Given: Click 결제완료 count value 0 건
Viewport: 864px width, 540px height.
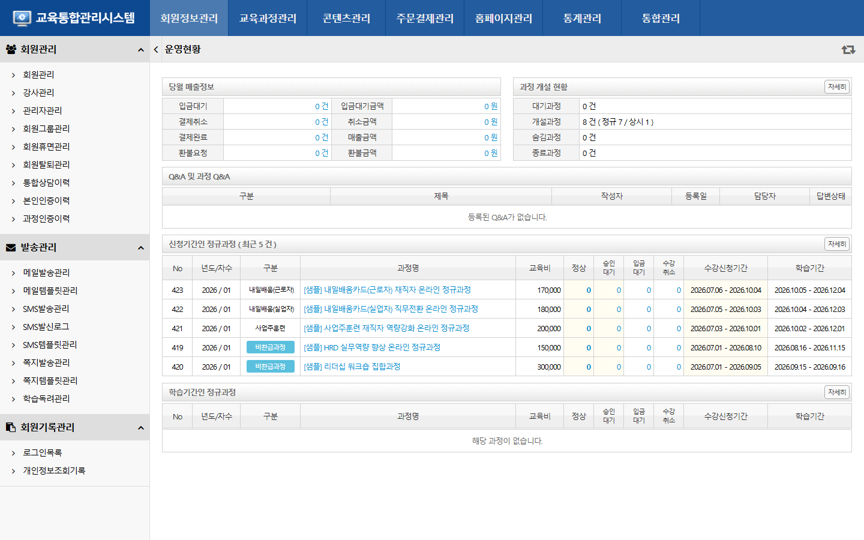Looking at the screenshot, I should pos(322,137).
